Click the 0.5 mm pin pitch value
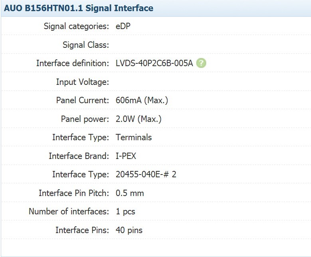The image size is (311, 257). (x=130, y=193)
